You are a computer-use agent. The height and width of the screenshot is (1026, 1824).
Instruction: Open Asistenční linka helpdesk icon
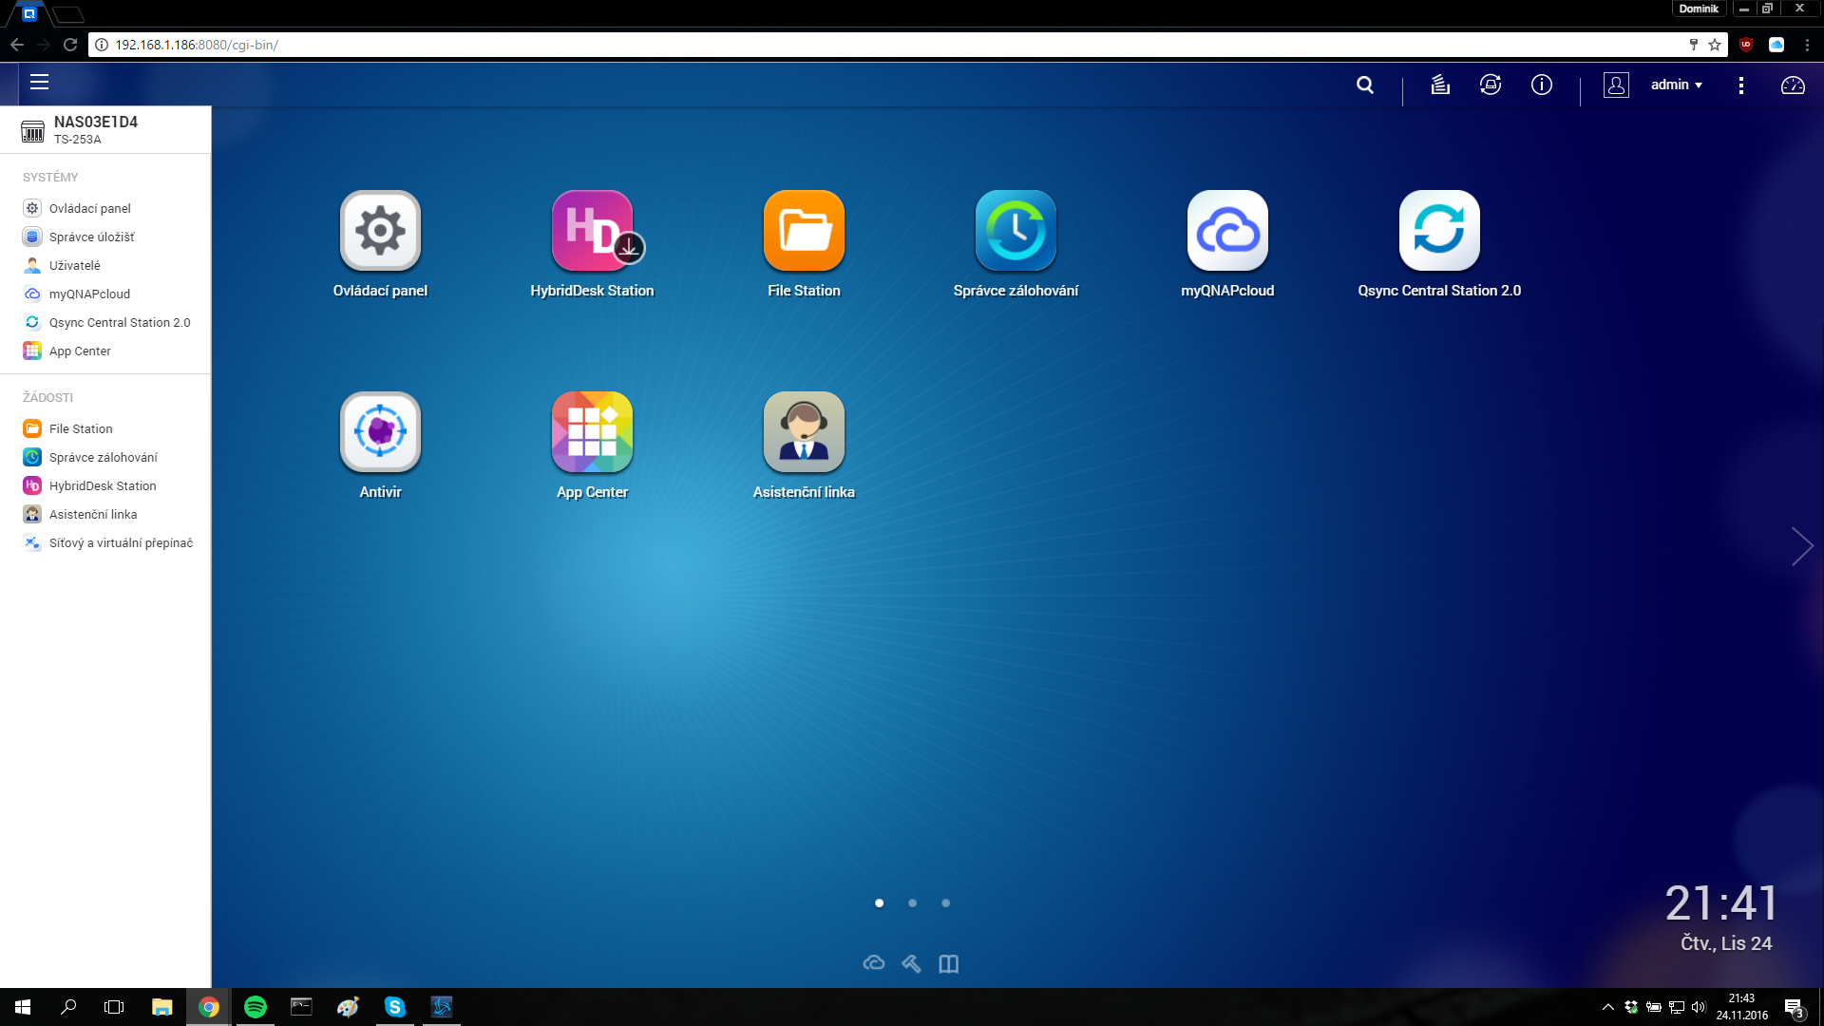804,432
